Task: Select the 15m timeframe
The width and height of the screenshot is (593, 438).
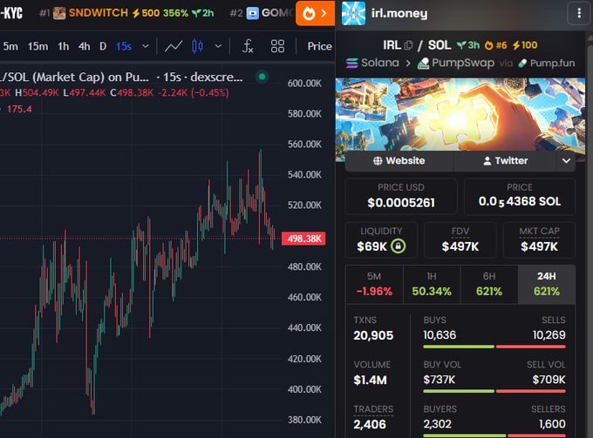Action: point(37,46)
